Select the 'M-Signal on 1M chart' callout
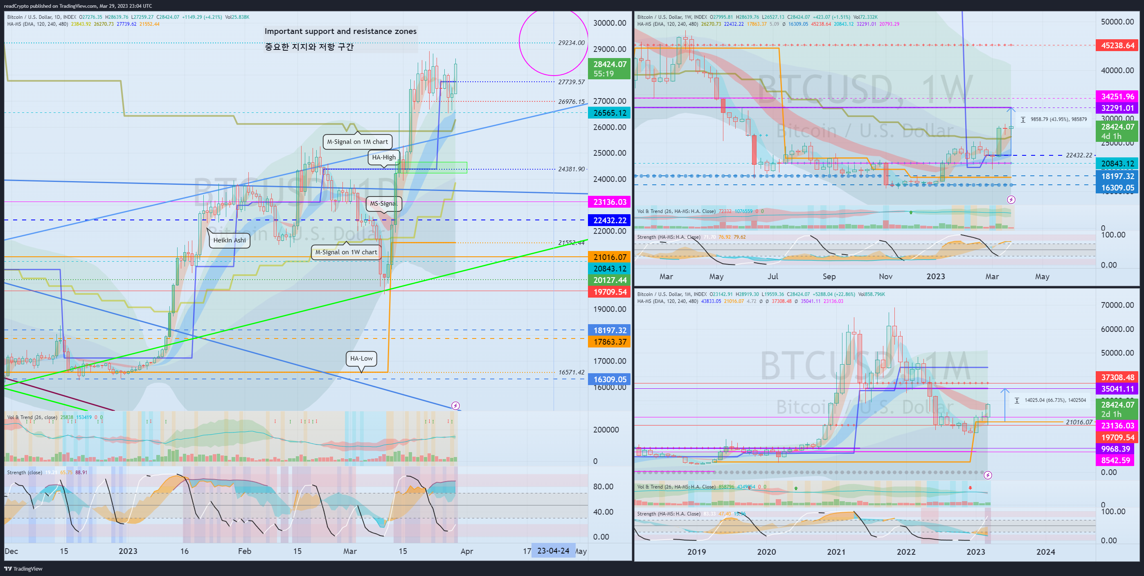 [x=357, y=141]
